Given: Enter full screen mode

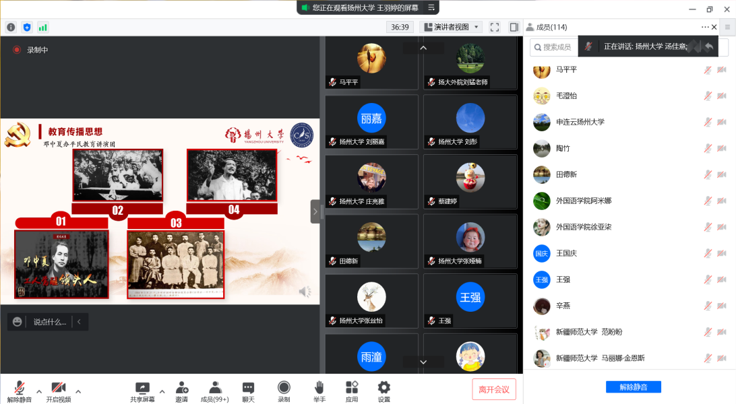Looking at the screenshot, I should point(495,27).
